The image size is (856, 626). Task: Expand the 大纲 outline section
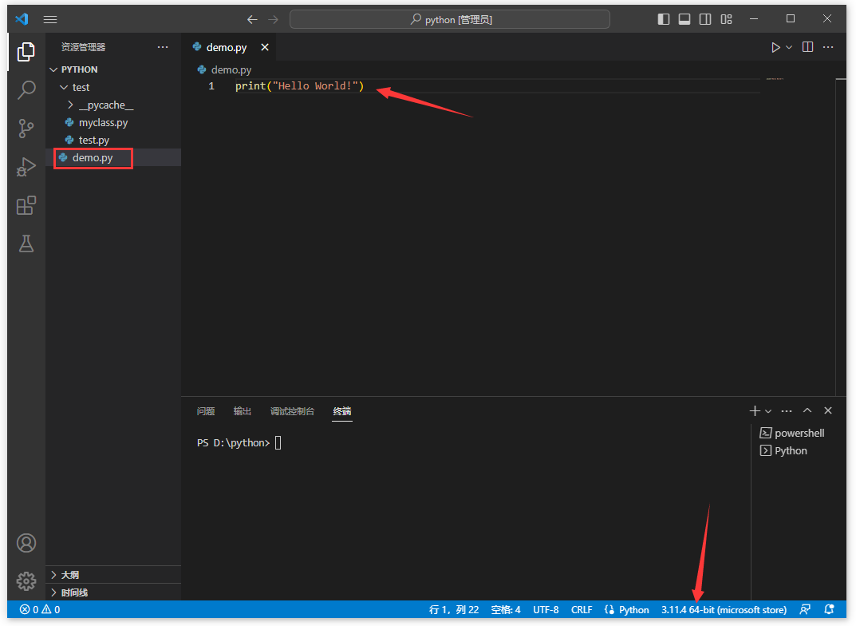point(70,575)
